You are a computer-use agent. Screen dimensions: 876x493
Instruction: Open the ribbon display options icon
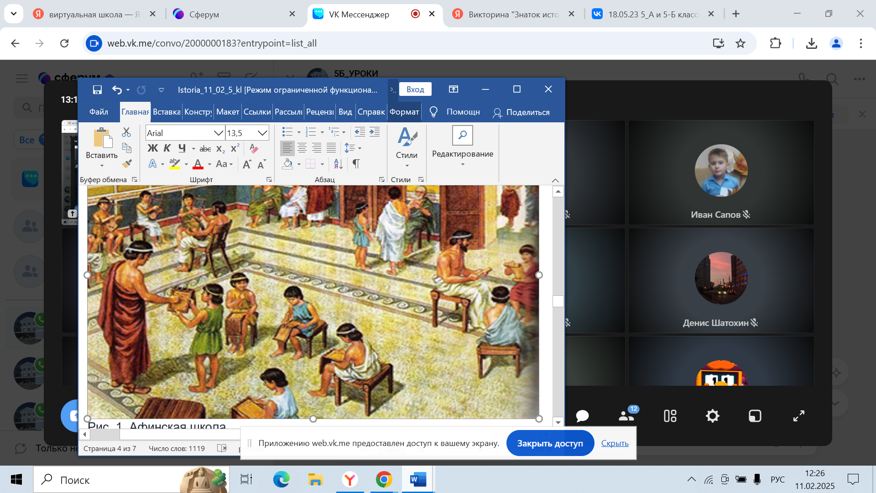pyautogui.click(x=453, y=89)
